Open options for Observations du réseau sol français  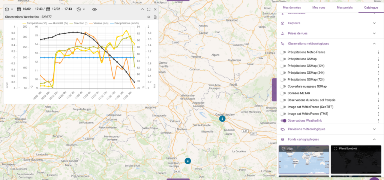tap(379, 100)
